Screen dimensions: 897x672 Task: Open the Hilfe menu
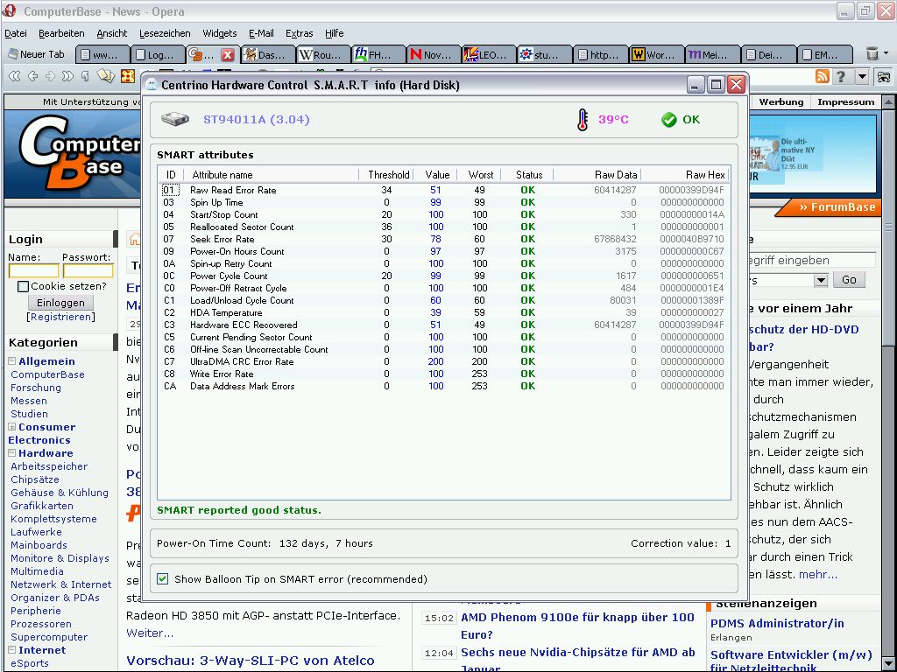pos(334,33)
